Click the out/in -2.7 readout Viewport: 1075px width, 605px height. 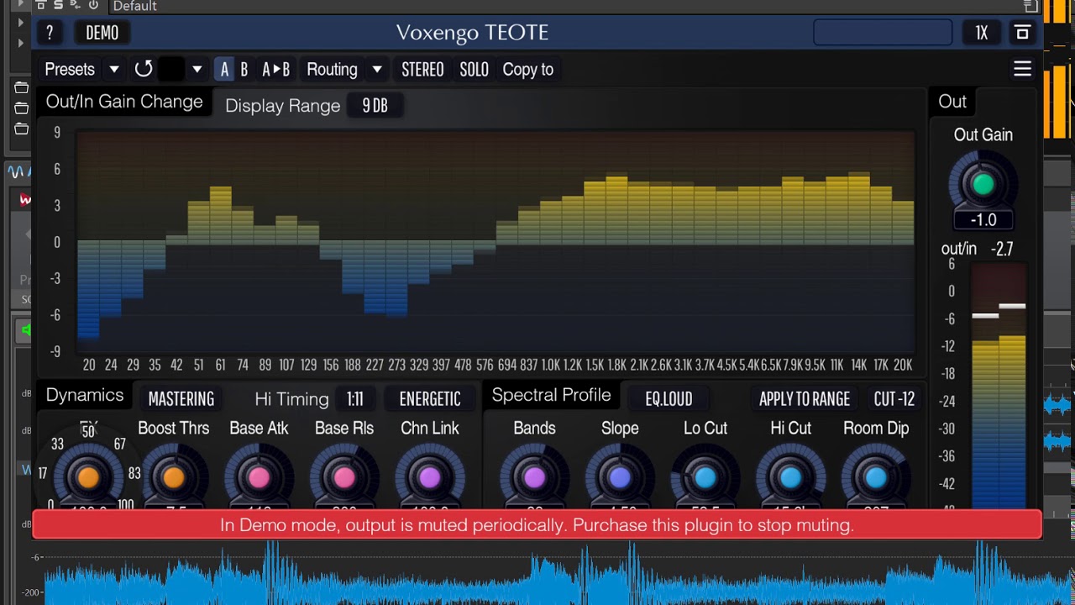(x=1002, y=250)
